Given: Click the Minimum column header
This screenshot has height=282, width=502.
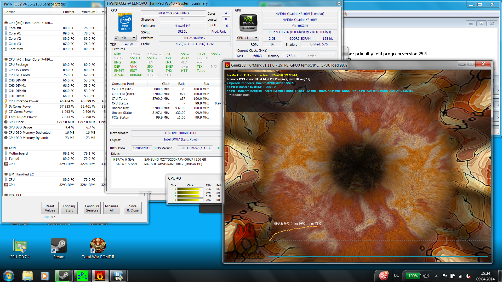Looking at the screenshot, I should (86, 12).
